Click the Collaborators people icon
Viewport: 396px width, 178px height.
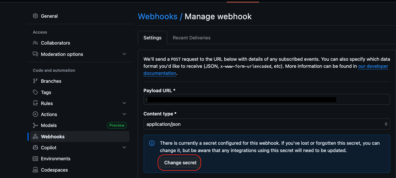pyautogui.click(x=35, y=43)
